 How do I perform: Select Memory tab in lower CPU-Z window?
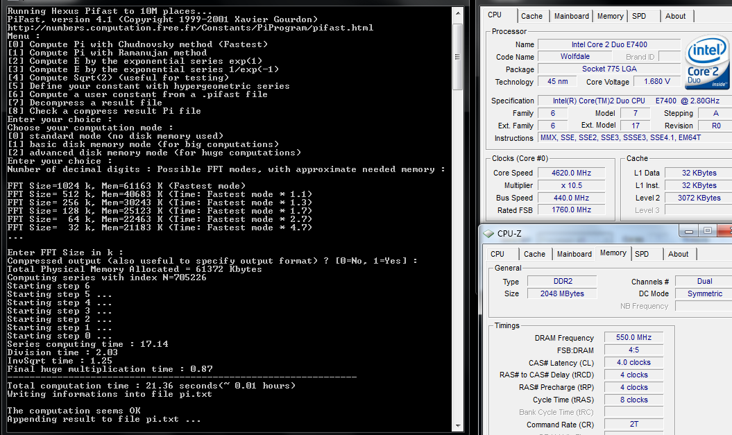(613, 253)
